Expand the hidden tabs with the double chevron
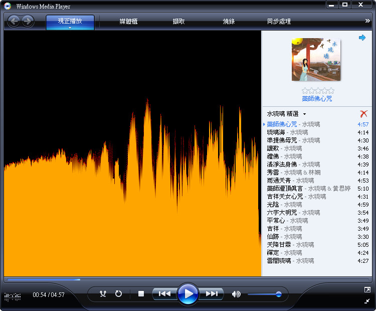Screen dimensions: 376x311 367,21
